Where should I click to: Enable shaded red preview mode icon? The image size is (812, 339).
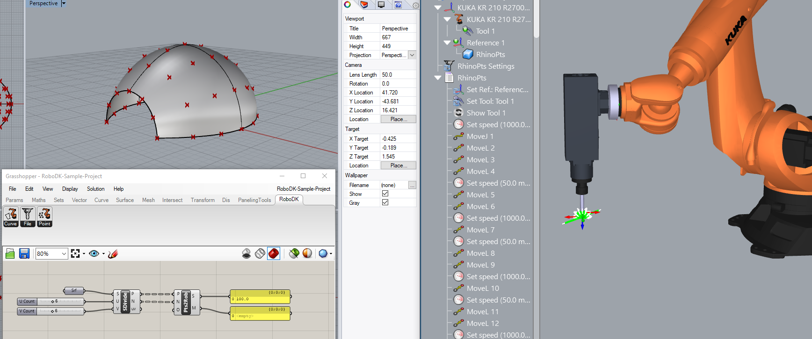(x=274, y=253)
